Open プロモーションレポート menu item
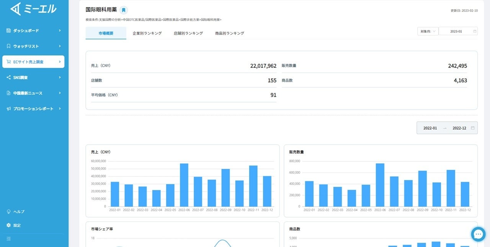This screenshot has height=247, width=490. pyautogui.click(x=33, y=109)
